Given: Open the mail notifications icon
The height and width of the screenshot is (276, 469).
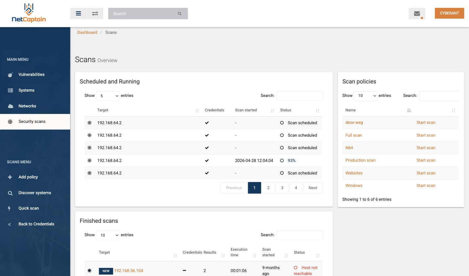Looking at the screenshot, I should coord(417,13).
